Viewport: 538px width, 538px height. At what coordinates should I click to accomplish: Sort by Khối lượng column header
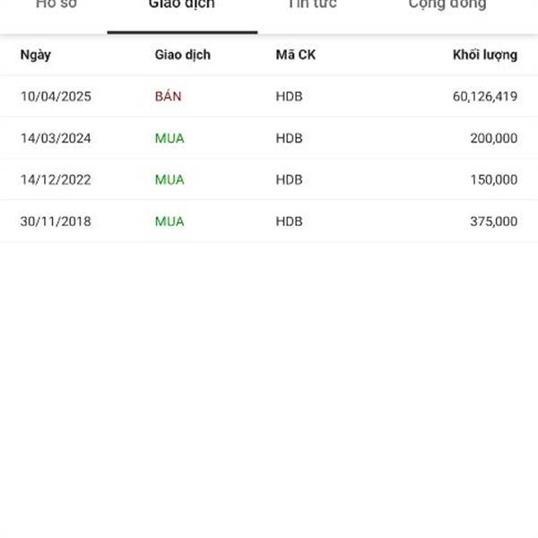[485, 55]
